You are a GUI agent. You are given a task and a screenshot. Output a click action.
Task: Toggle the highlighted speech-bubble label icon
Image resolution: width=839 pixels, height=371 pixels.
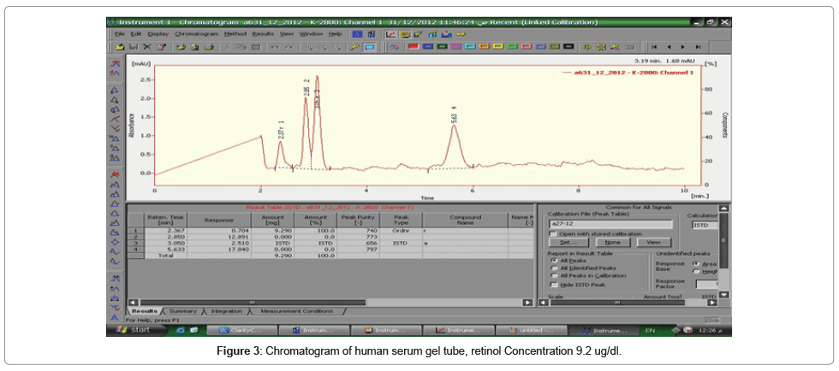[x=369, y=46]
